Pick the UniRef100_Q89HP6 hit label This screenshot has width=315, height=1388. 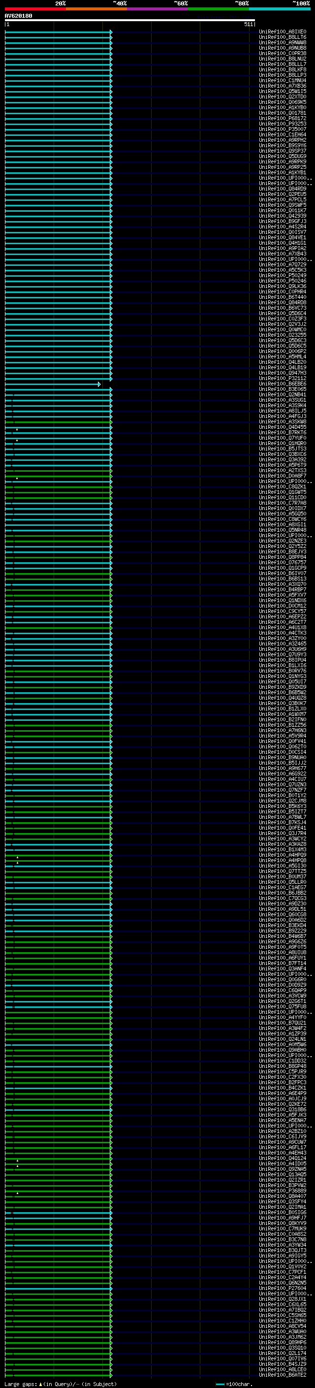point(283,1343)
